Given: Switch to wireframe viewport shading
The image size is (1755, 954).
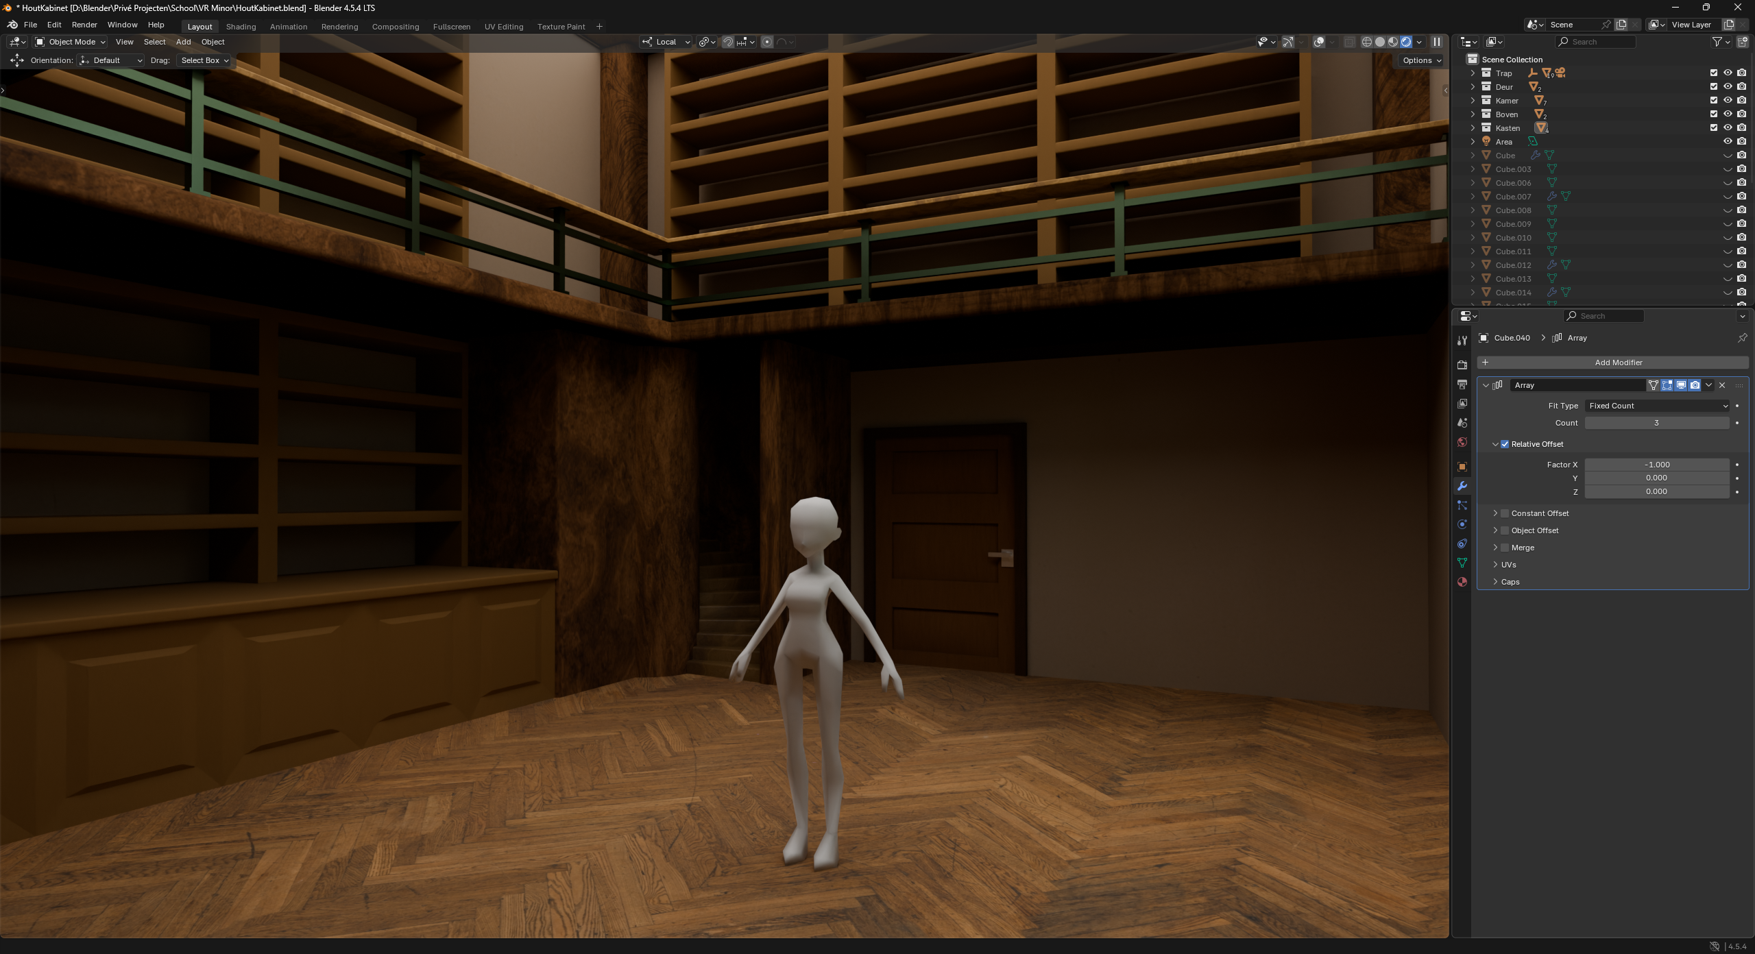Looking at the screenshot, I should tap(1366, 42).
